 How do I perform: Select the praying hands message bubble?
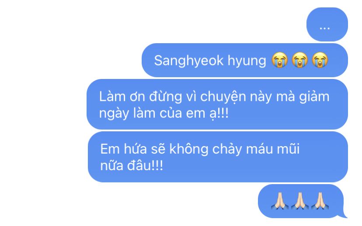pos(301,201)
